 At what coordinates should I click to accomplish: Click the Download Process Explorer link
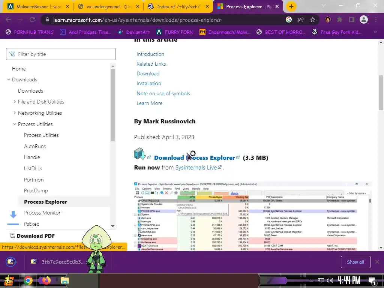point(195,158)
